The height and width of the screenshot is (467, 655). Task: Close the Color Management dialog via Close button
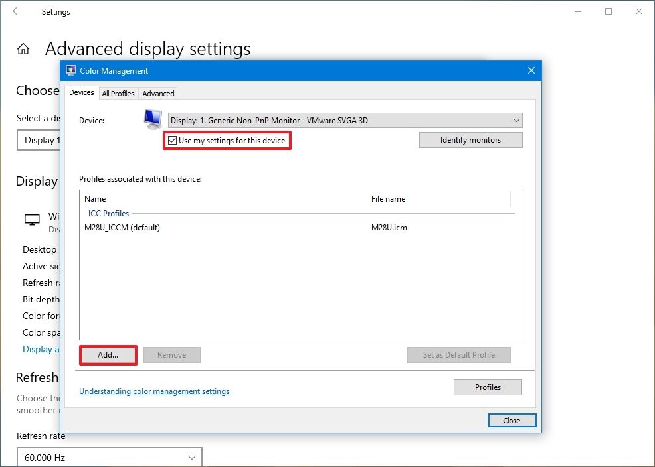point(512,420)
